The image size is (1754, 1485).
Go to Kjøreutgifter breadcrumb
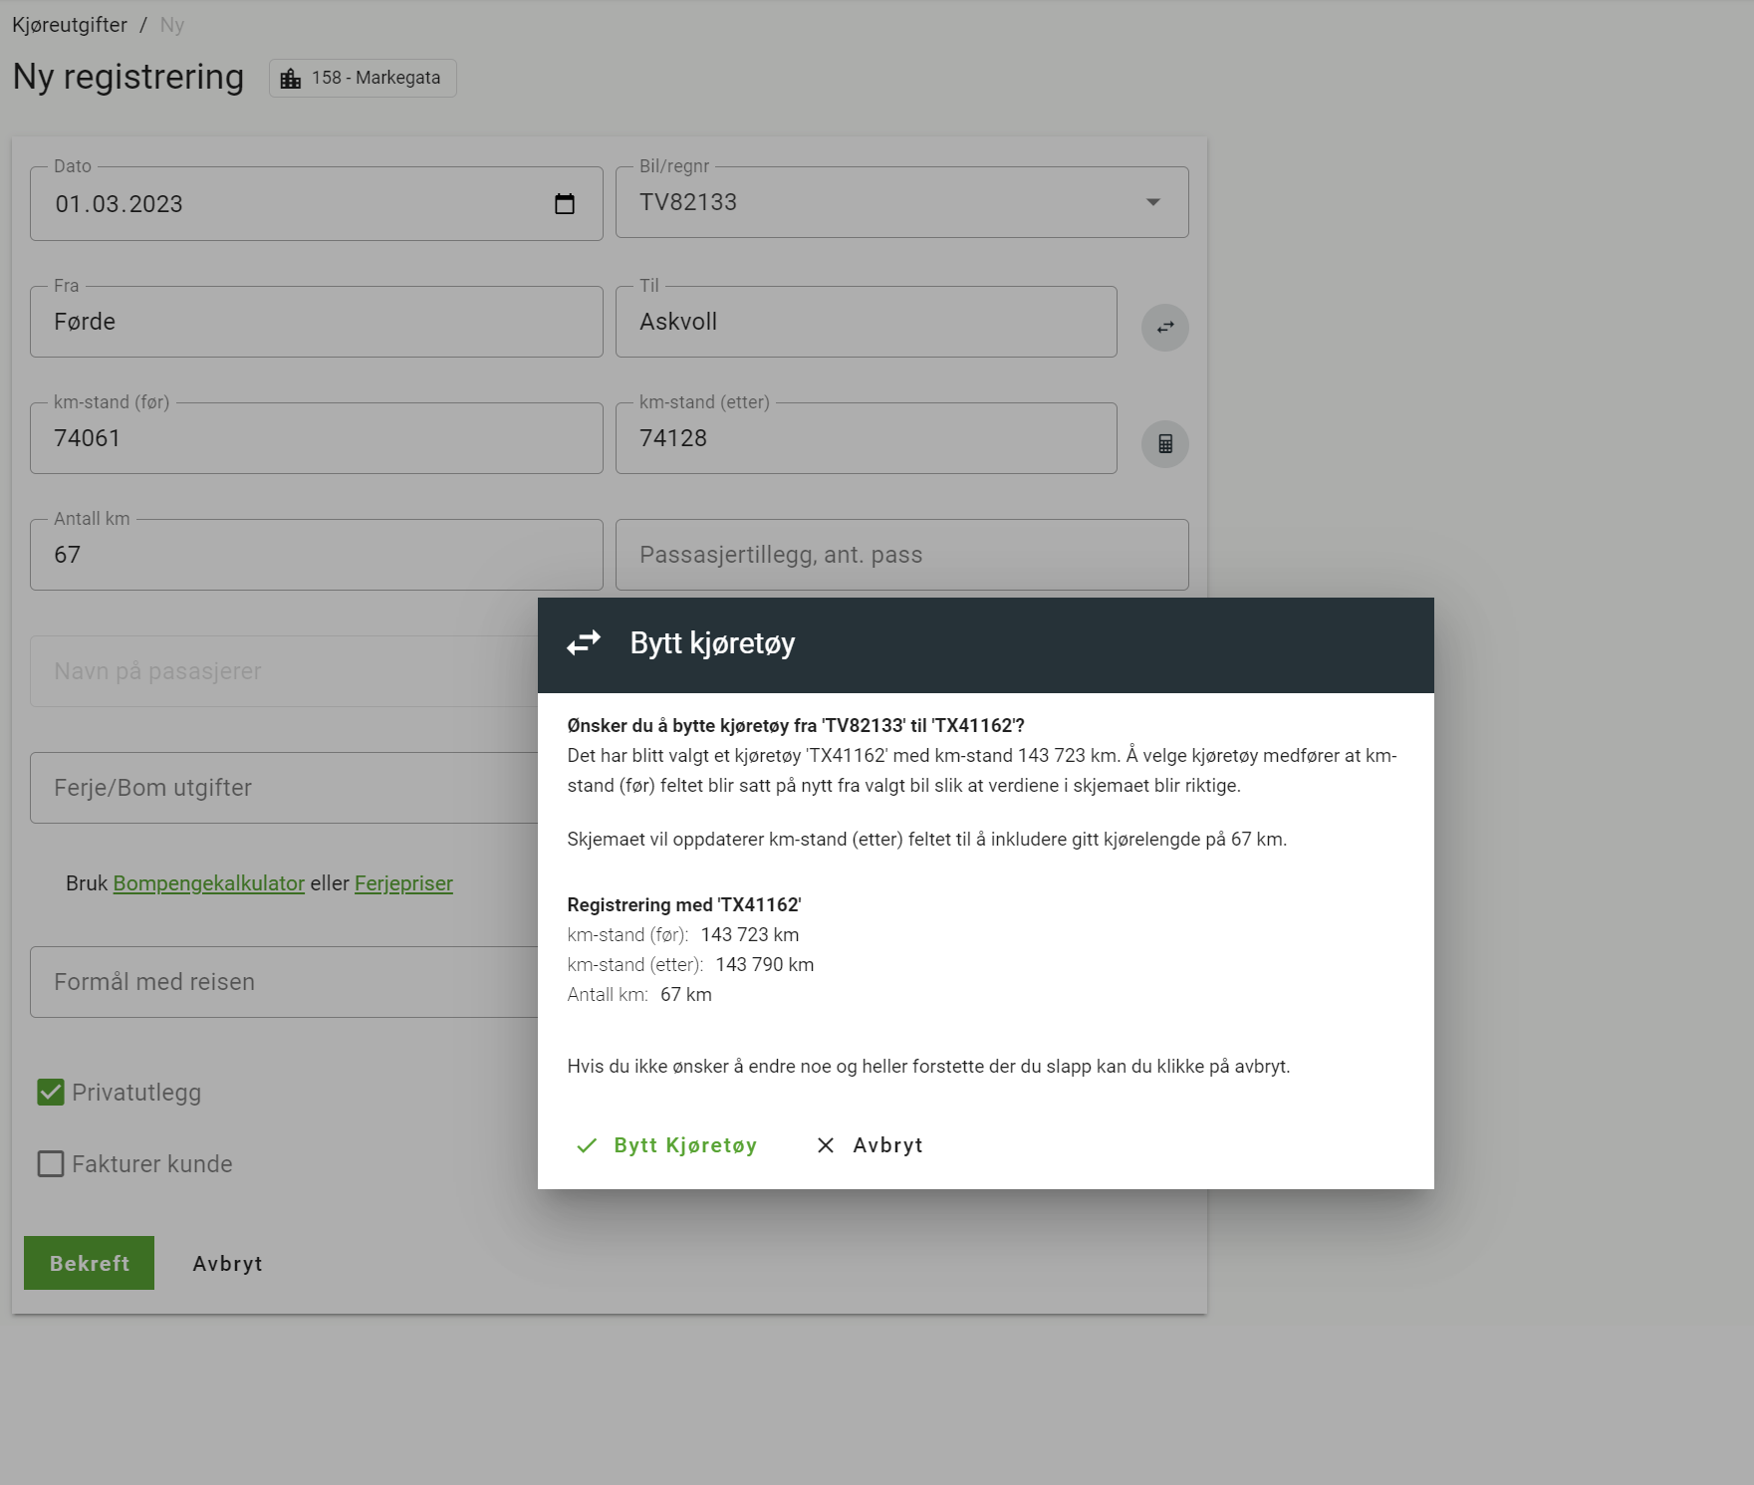click(70, 25)
